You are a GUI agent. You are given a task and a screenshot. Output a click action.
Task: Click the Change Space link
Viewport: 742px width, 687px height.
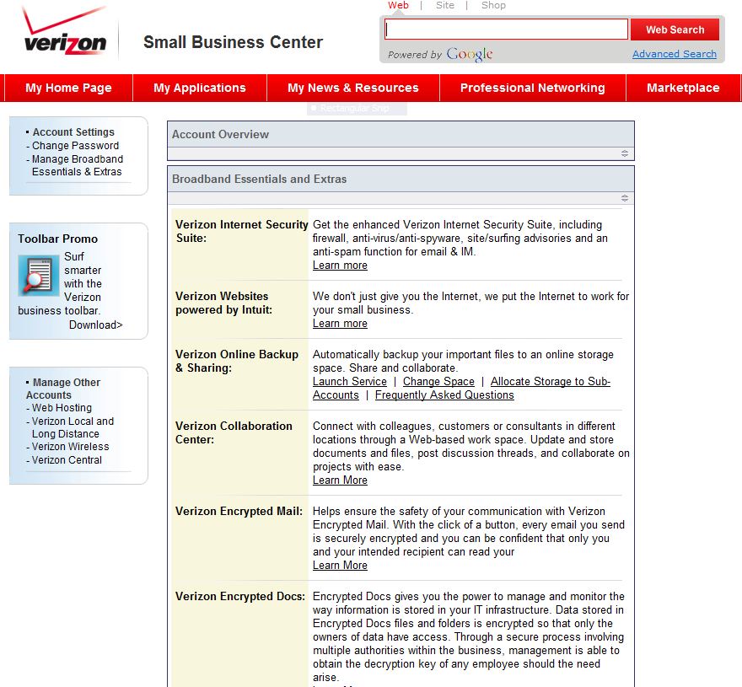pos(438,382)
